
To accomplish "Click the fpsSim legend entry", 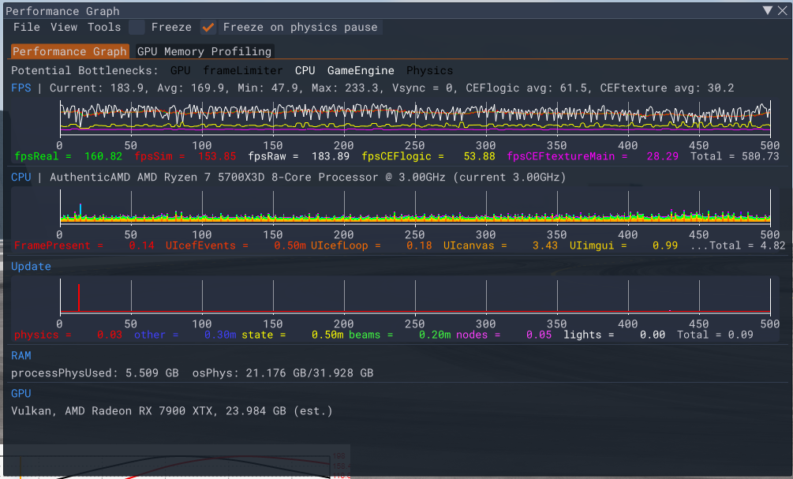I will coord(185,156).
